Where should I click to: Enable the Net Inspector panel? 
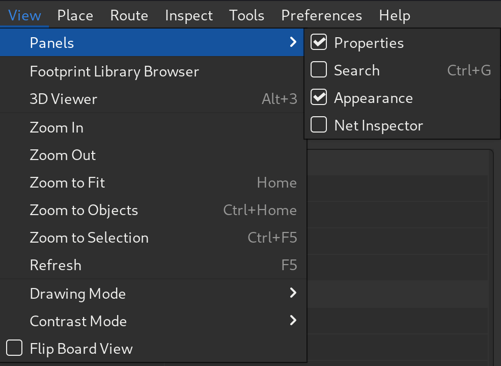tap(319, 125)
